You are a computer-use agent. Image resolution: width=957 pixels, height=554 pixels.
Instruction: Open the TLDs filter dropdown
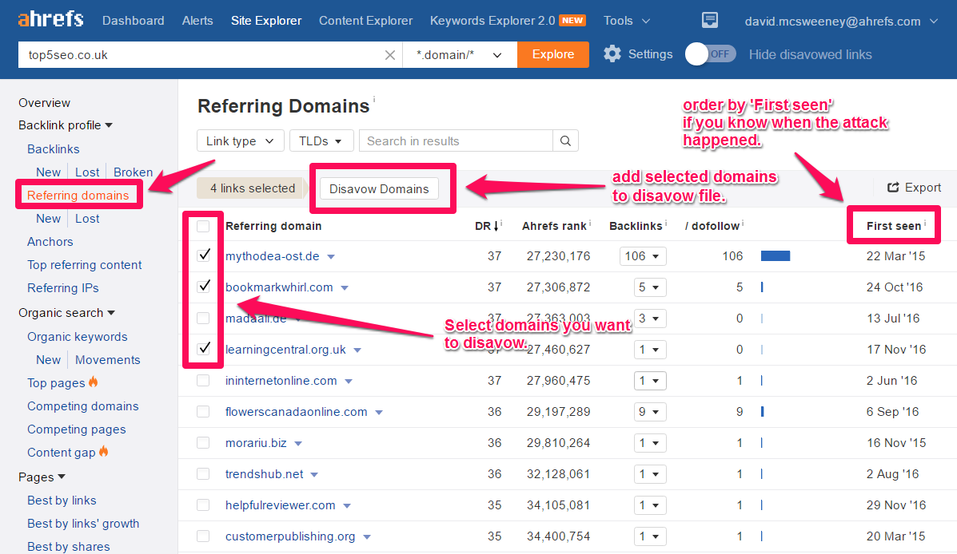tap(321, 140)
